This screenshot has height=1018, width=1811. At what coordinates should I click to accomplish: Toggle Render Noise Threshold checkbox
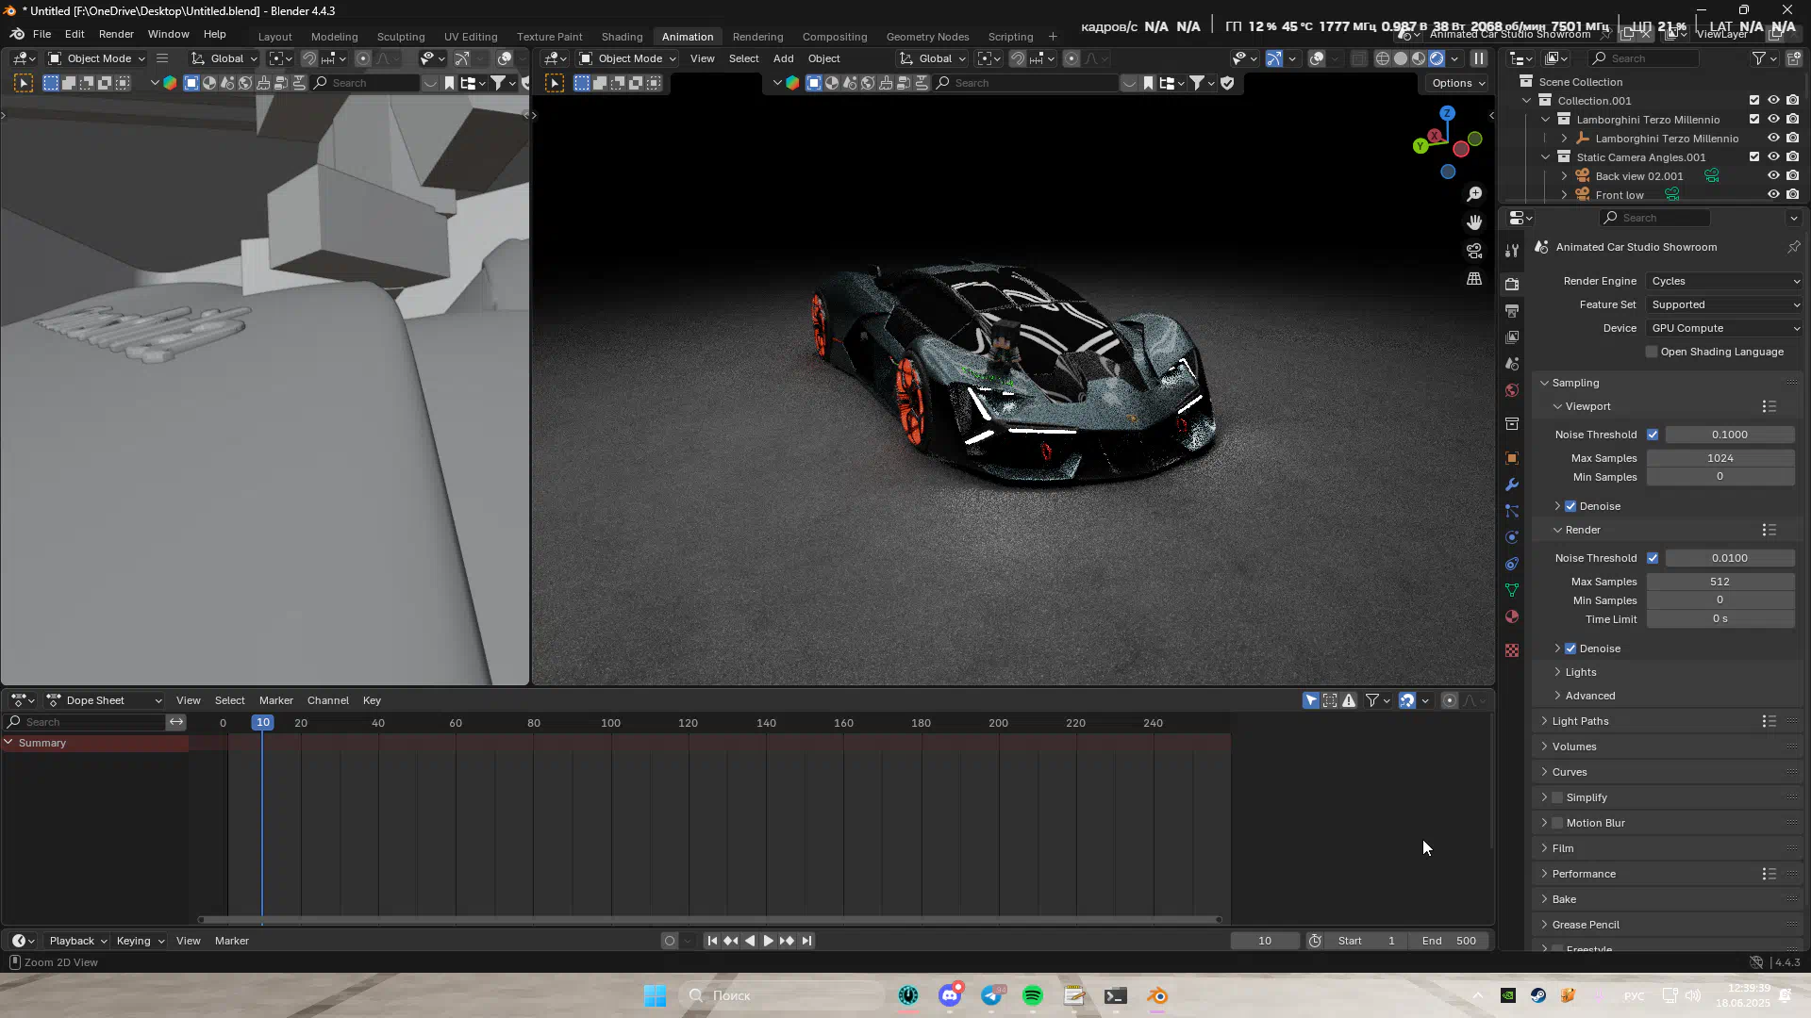(x=1653, y=558)
